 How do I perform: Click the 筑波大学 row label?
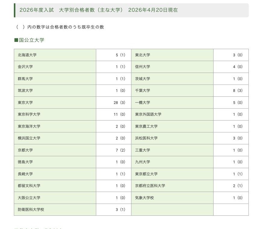point(25,90)
